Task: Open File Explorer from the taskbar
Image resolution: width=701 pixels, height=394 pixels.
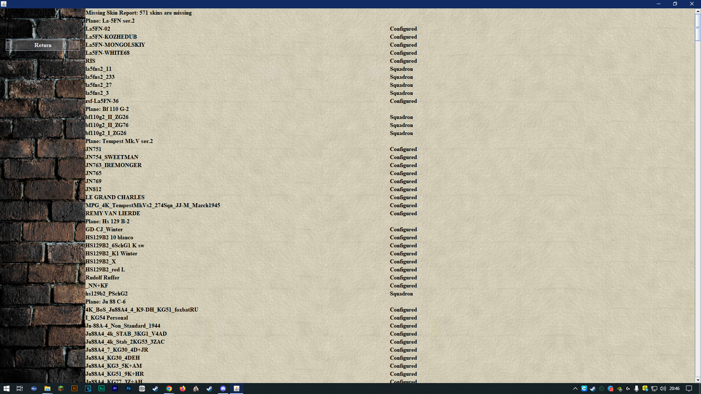Action: 47,389
